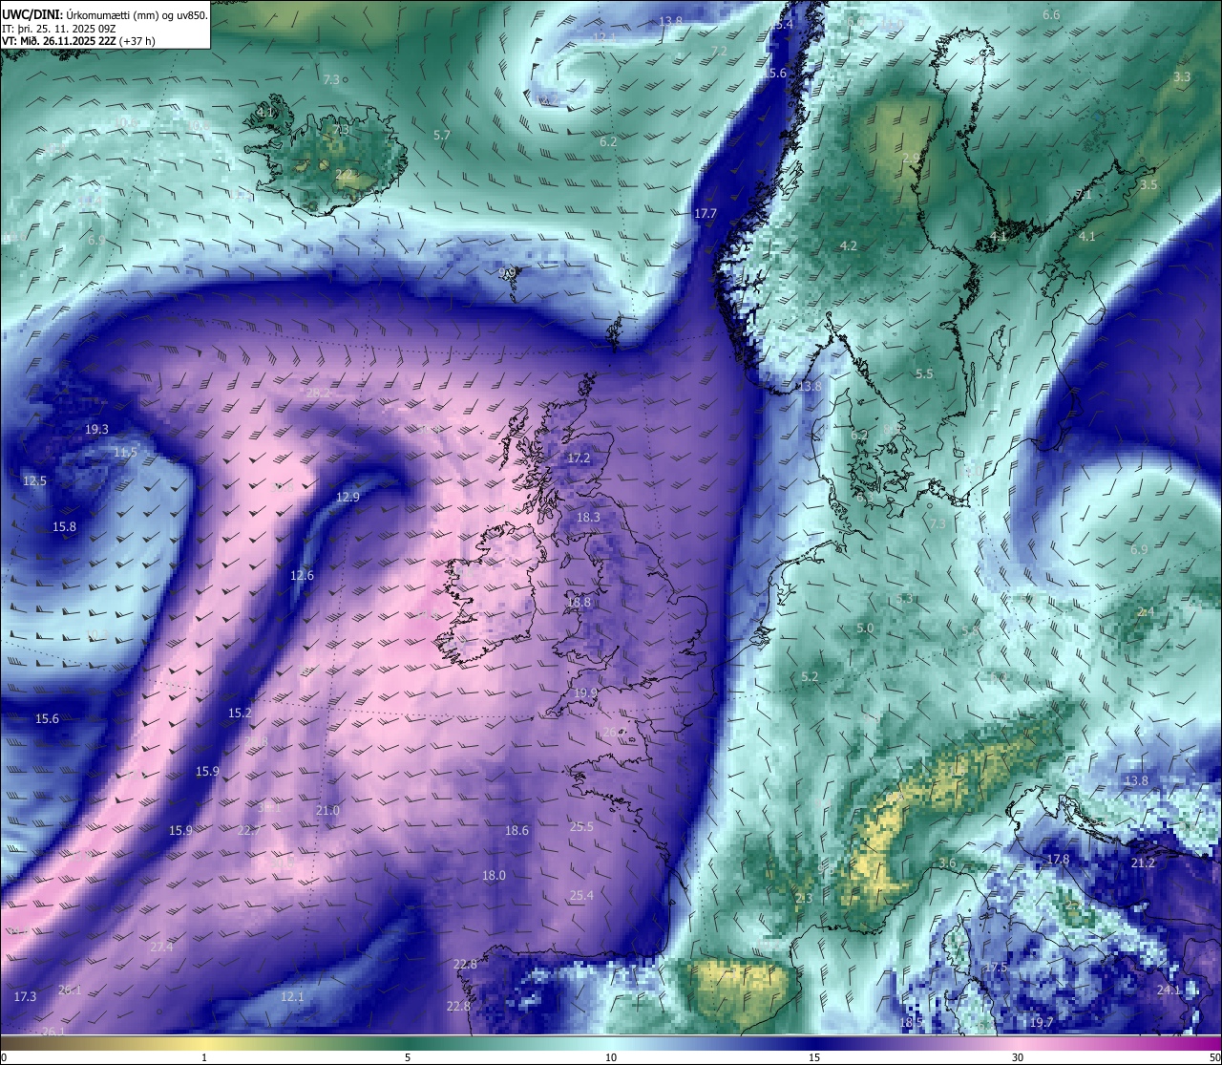Click the 3.5 value label

pos(1148,185)
